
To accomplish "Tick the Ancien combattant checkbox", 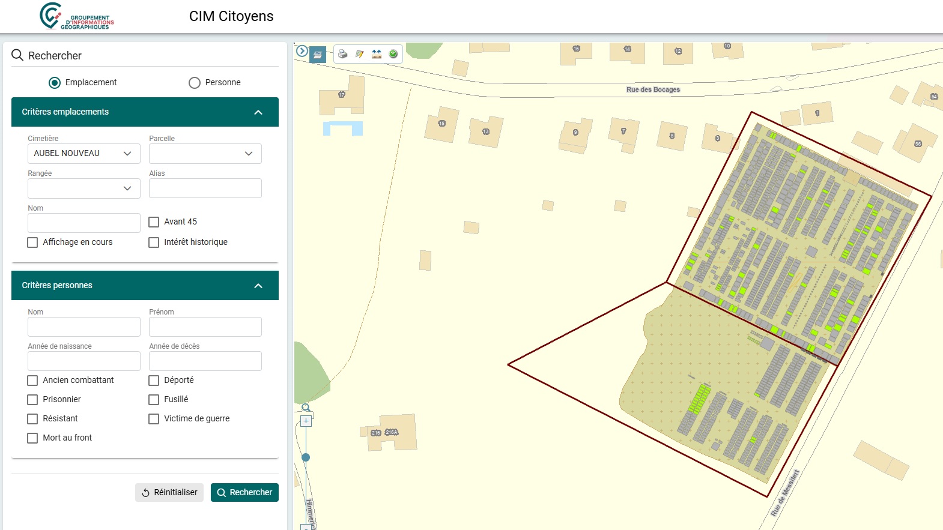I will coord(32,381).
